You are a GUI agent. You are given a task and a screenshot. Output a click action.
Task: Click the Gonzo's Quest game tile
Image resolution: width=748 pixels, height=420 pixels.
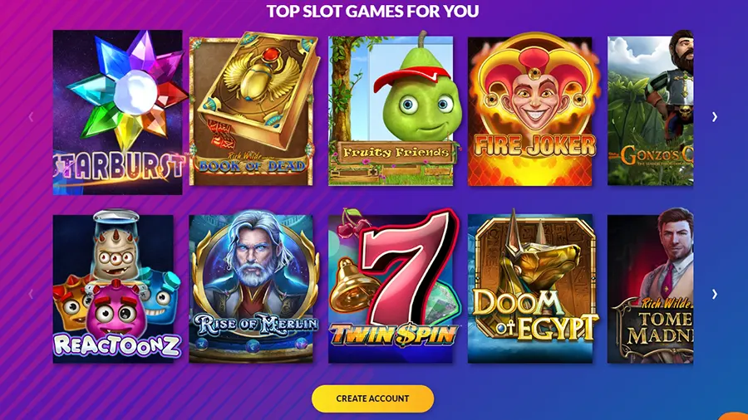point(650,108)
